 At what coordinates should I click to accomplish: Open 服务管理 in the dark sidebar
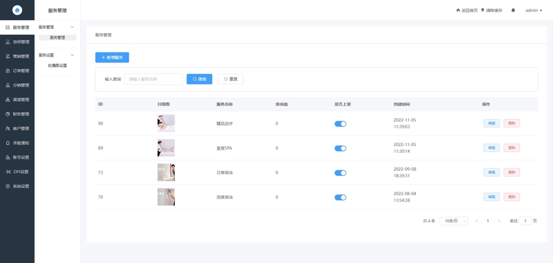pyautogui.click(x=17, y=27)
